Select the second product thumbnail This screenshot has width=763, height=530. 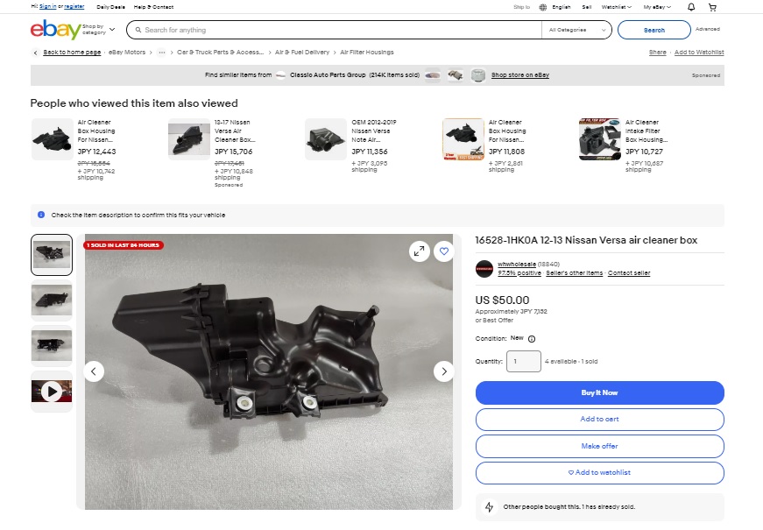pos(52,300)
